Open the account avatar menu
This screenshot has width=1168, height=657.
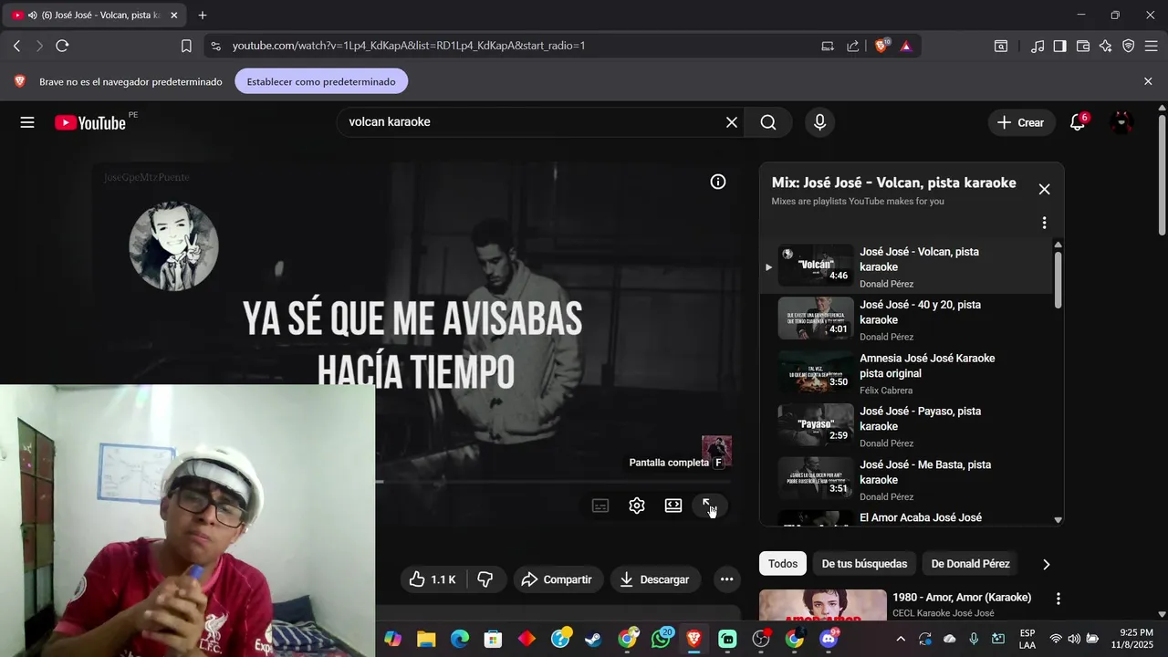tap(1121, 122)
